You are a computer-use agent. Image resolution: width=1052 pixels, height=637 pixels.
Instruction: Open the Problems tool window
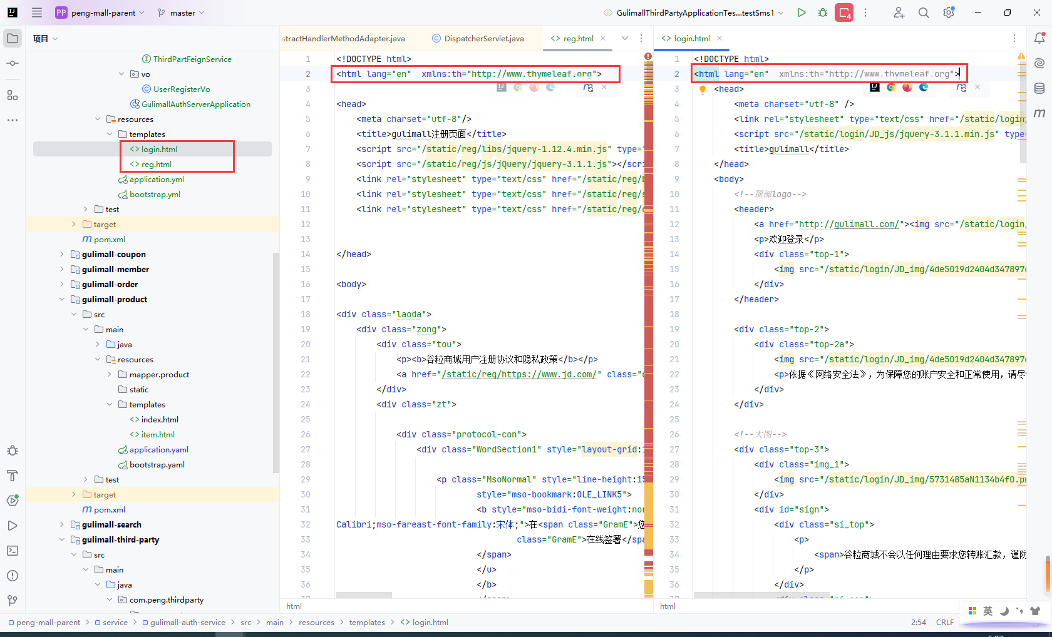click(x=13, y=576)
